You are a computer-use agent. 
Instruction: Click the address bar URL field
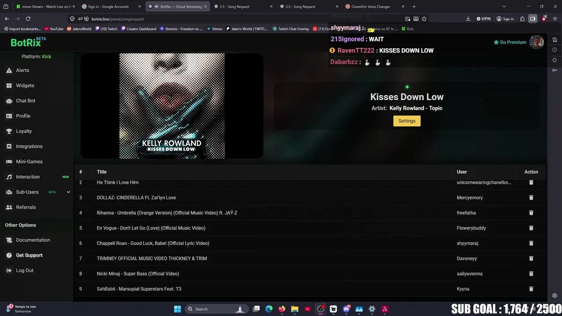point(237,19)
